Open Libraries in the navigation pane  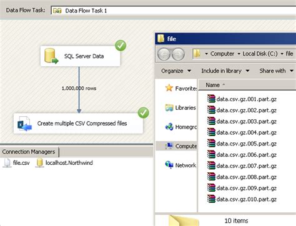coord(180,107)
